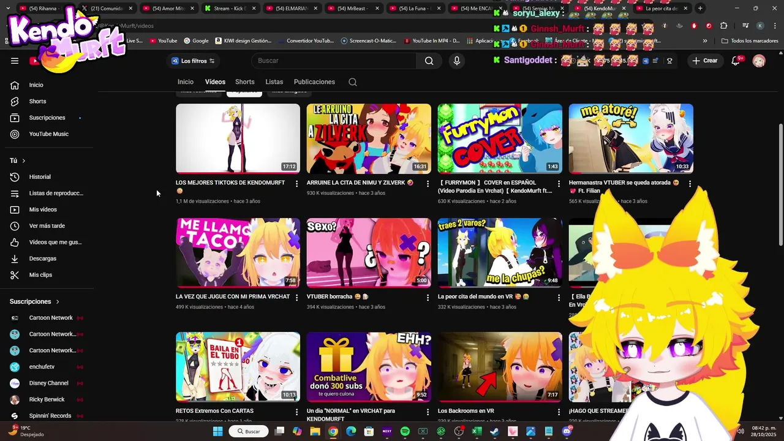Open options for VTUBER borracha video
This screenshot has width=784, height=441.
coord(428,298)
